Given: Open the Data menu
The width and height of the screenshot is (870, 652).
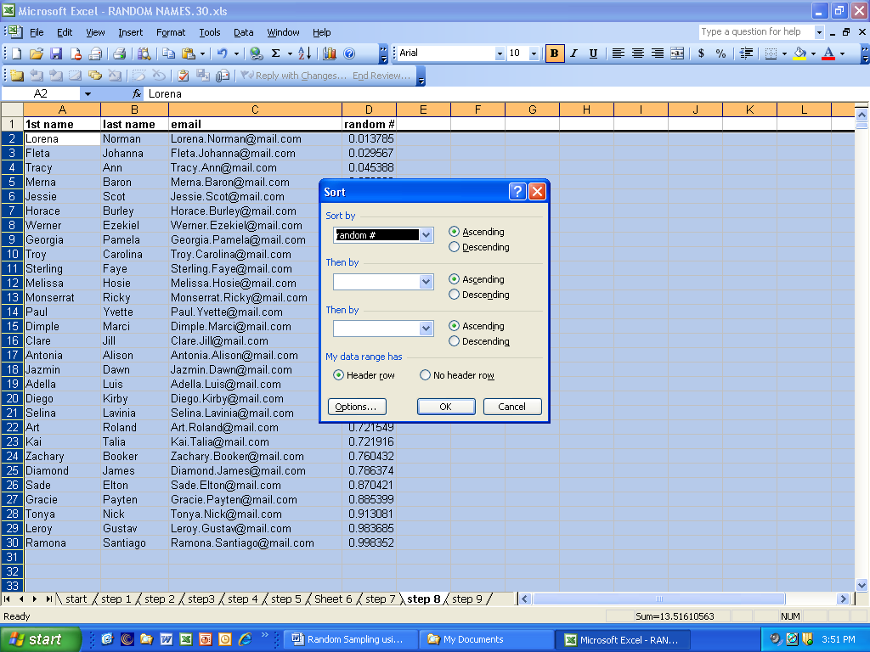Looking at the screenshot, I should pyautogui.click(x=244, y=32).
